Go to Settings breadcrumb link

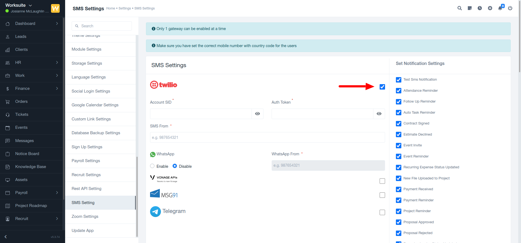(125, 8)
